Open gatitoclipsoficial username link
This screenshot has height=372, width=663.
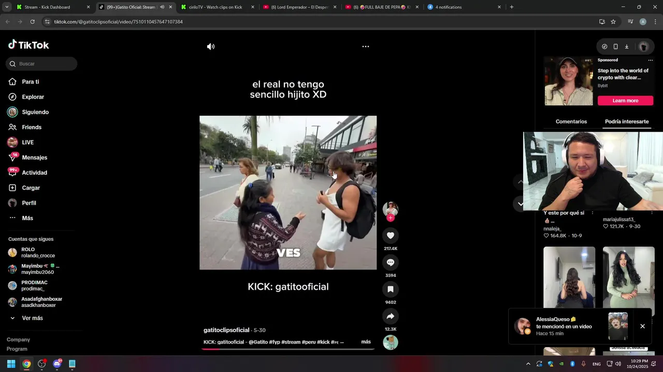pos(226,330)
